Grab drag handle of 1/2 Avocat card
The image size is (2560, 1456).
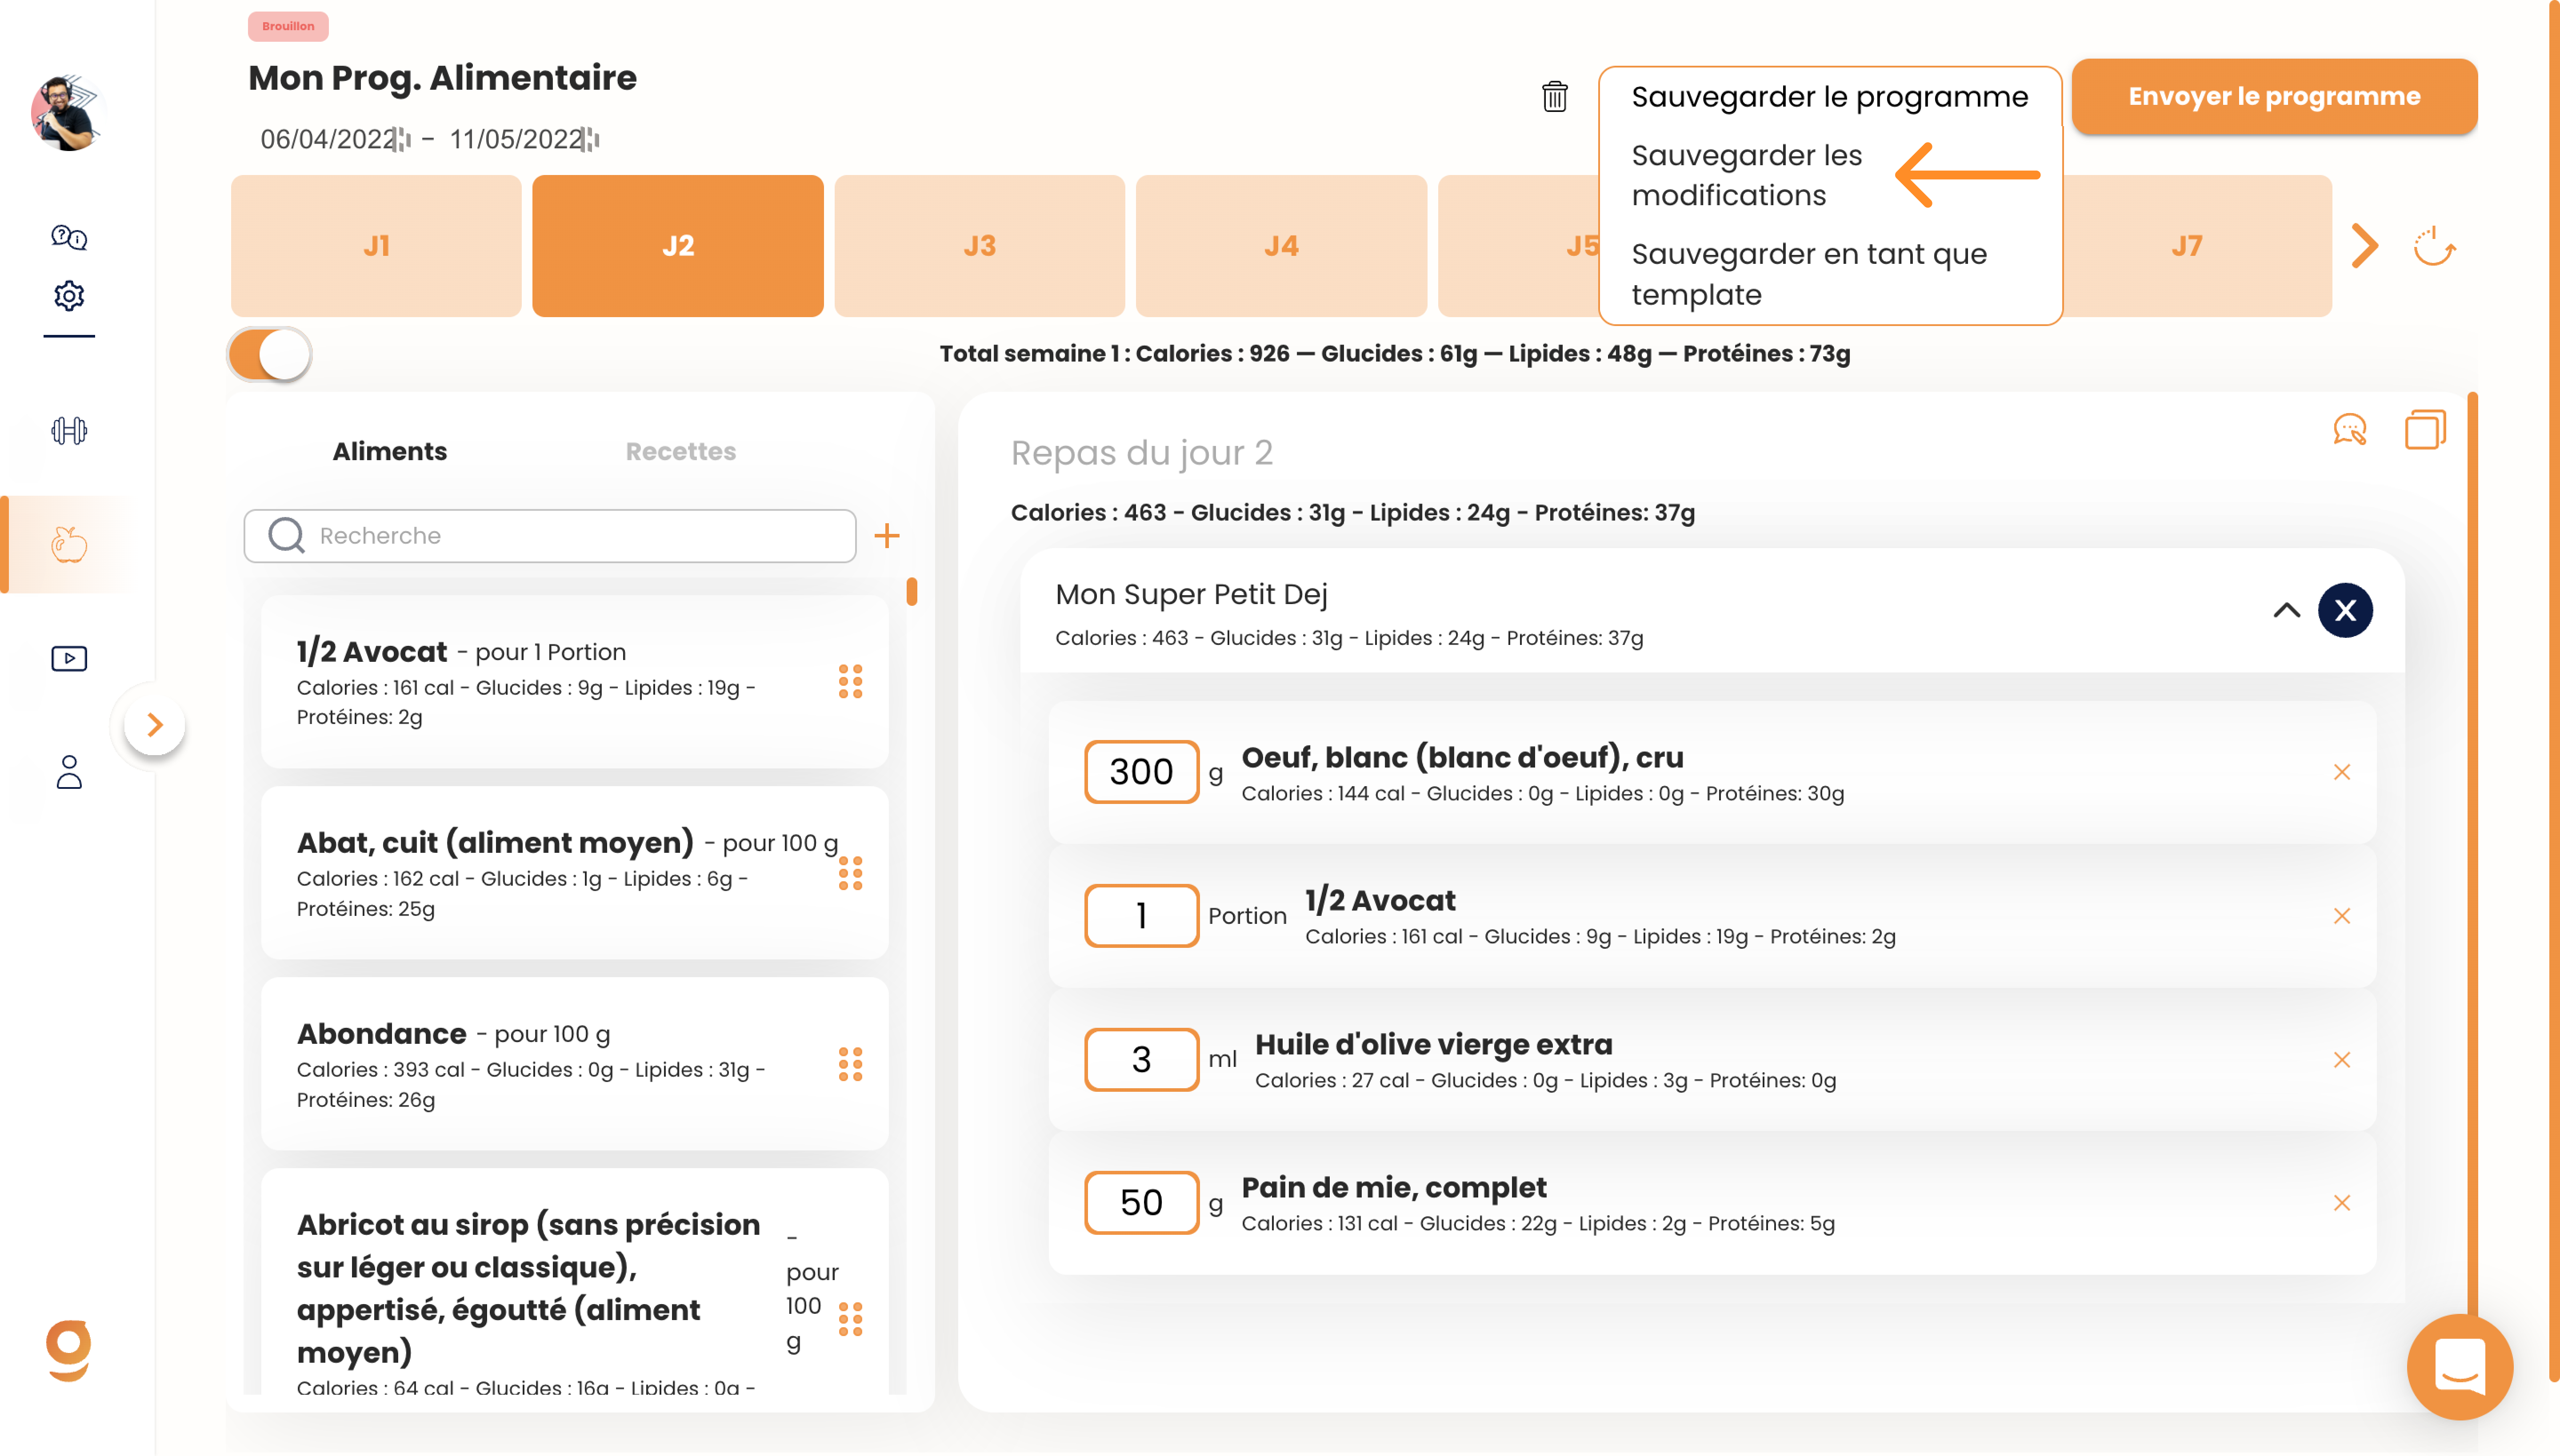(850, 682)
